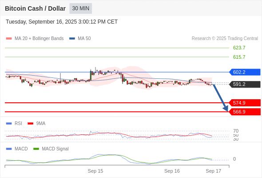Click the Sep 17 date axis label
This screenshot has width=262, height=178.
[x=214, y=171]
